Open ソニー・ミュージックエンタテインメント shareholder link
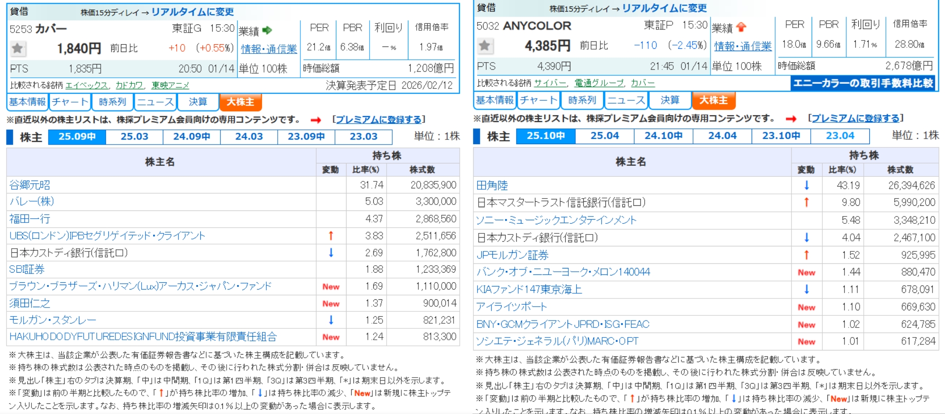Viewport: 945px width, 414px height. [x=556, y=220]
